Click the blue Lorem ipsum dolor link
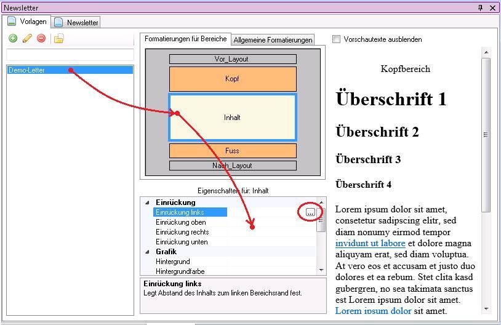This screenshot has height=325, width=501. (x=373, y=311)
